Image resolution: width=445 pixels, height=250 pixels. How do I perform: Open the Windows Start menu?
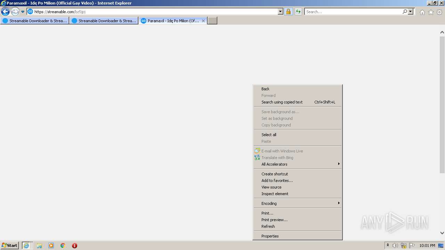[x=10, y=245]
